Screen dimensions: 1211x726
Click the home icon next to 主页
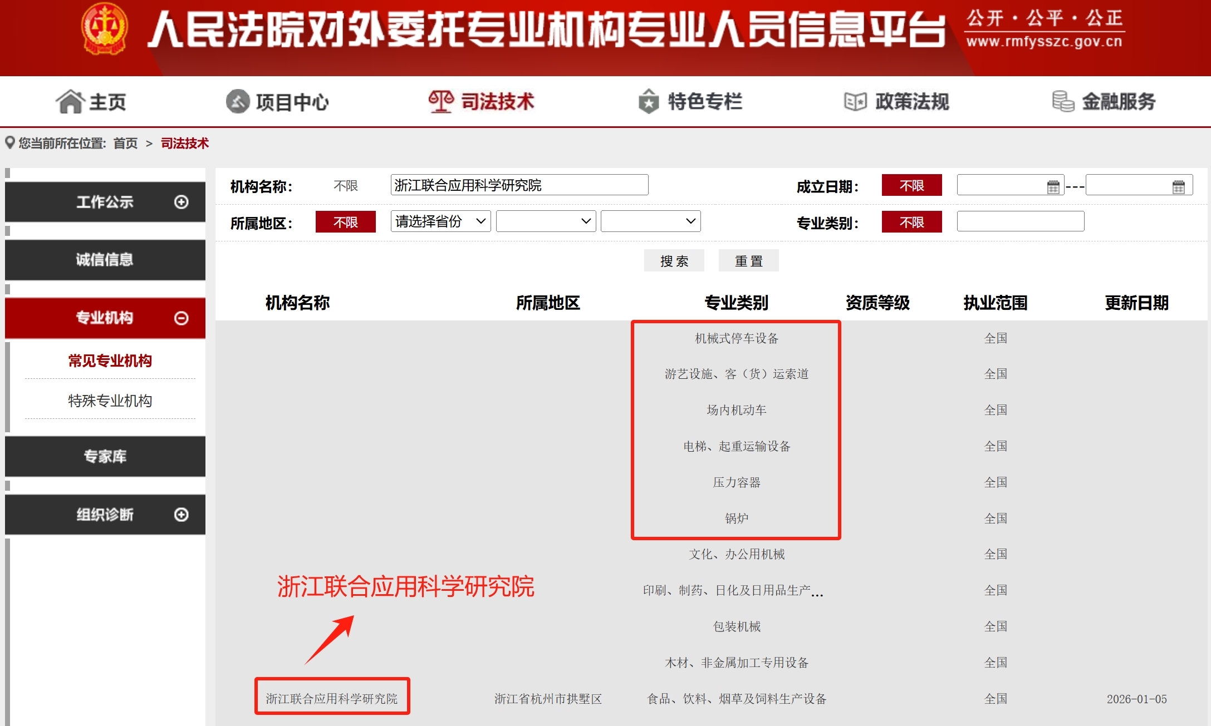tap(70, 101)
